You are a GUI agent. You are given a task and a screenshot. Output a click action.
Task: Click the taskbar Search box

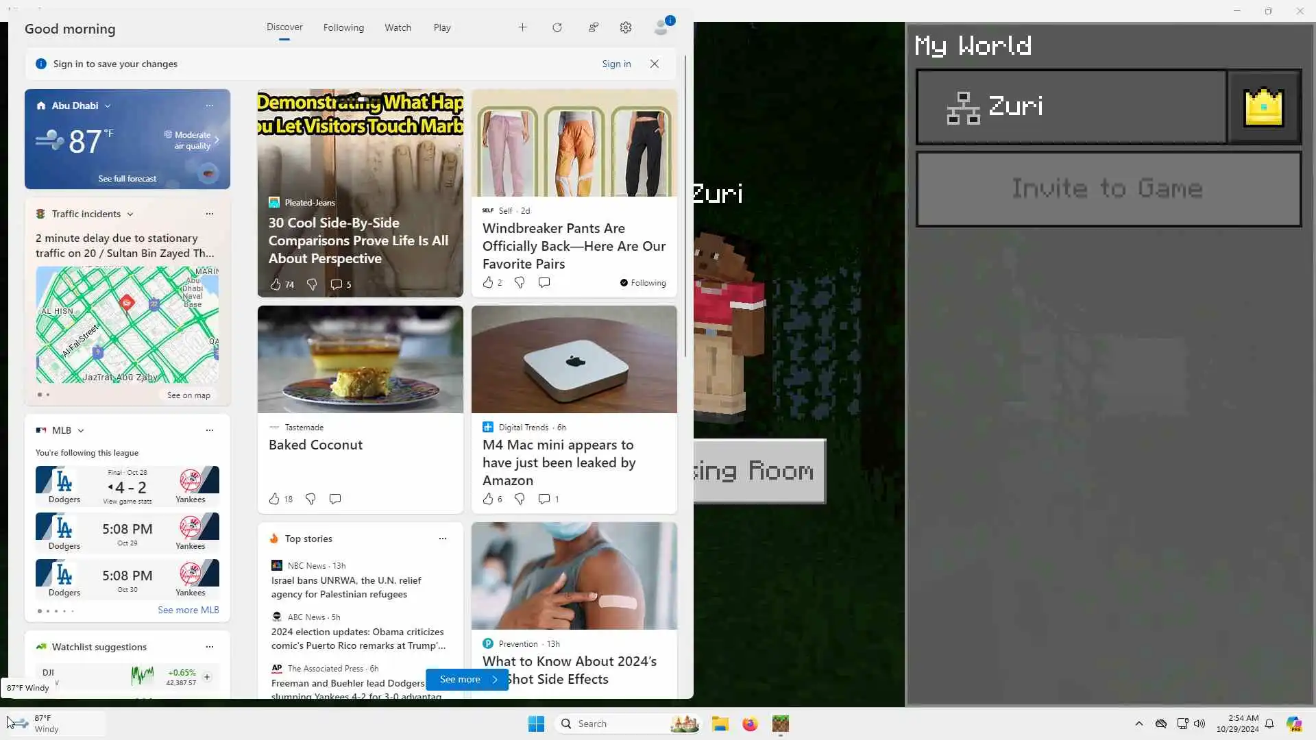617,724
